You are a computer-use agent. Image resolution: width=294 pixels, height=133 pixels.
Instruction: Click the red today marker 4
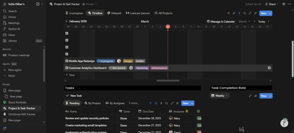168,26
